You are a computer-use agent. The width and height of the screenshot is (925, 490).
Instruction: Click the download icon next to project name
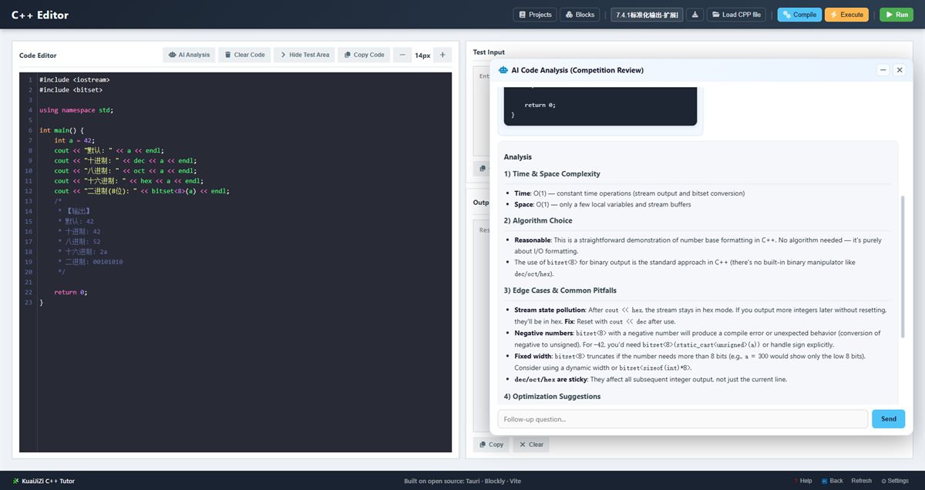[x=695, y=15]
